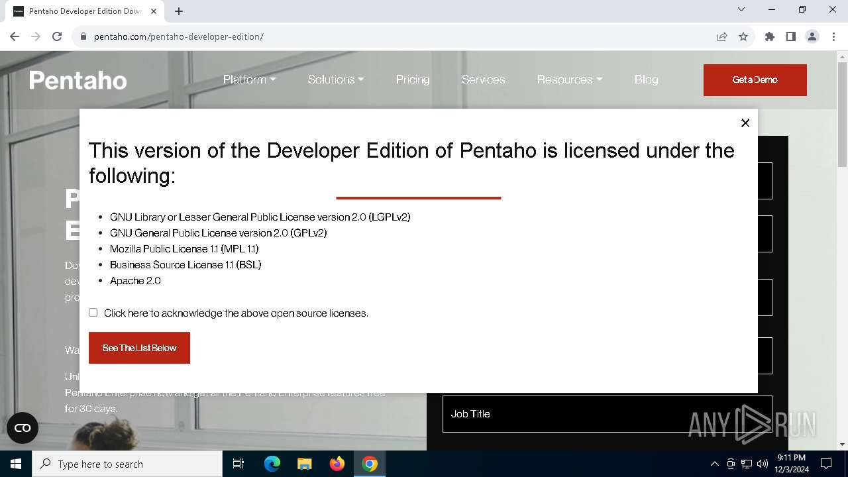
Task: Click the Apache 2.0 list item
Action: (x=135, y=281)
